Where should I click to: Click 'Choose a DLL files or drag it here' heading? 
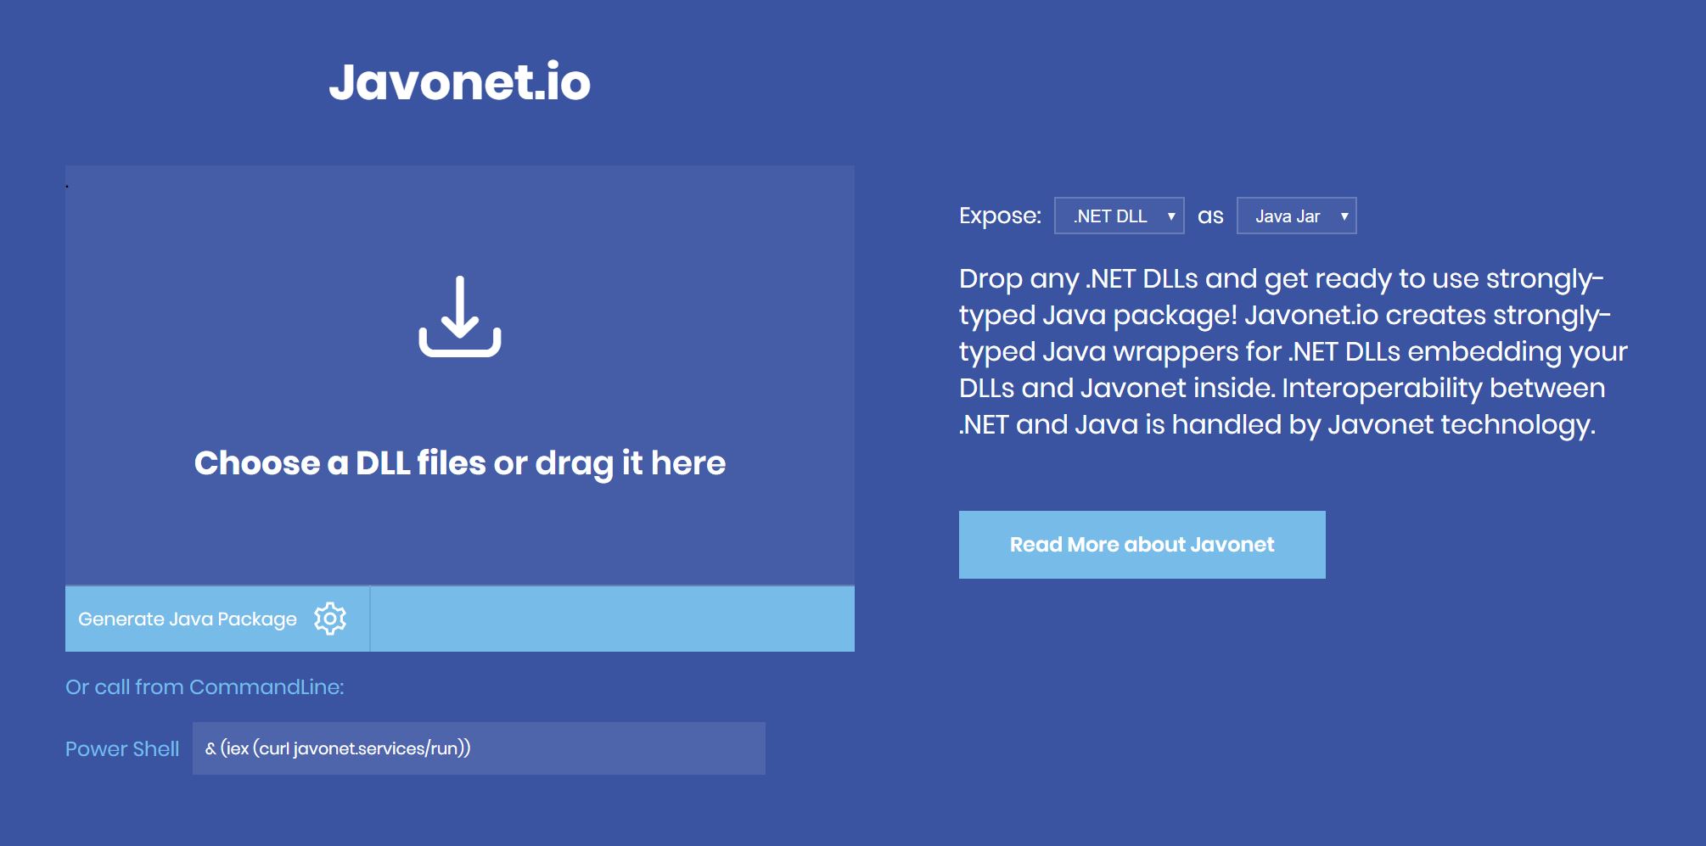(x=460, y=463)
